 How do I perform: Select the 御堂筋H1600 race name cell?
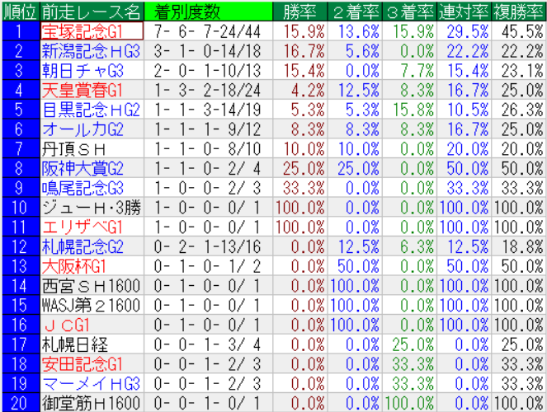pyautogui.click(x=90, y=403)
